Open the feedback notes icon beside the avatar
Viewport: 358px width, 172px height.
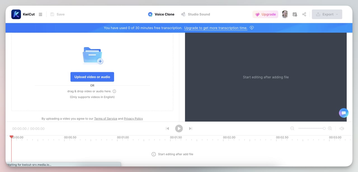(x=295, y=14)
